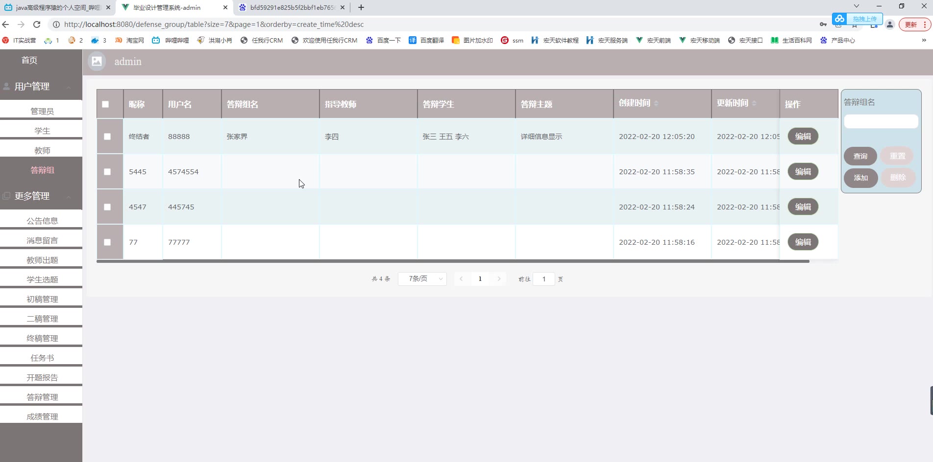The image size is (933, 462).
Task: Open the tab search chevron in title bar
Action: [x=857, y=6]
